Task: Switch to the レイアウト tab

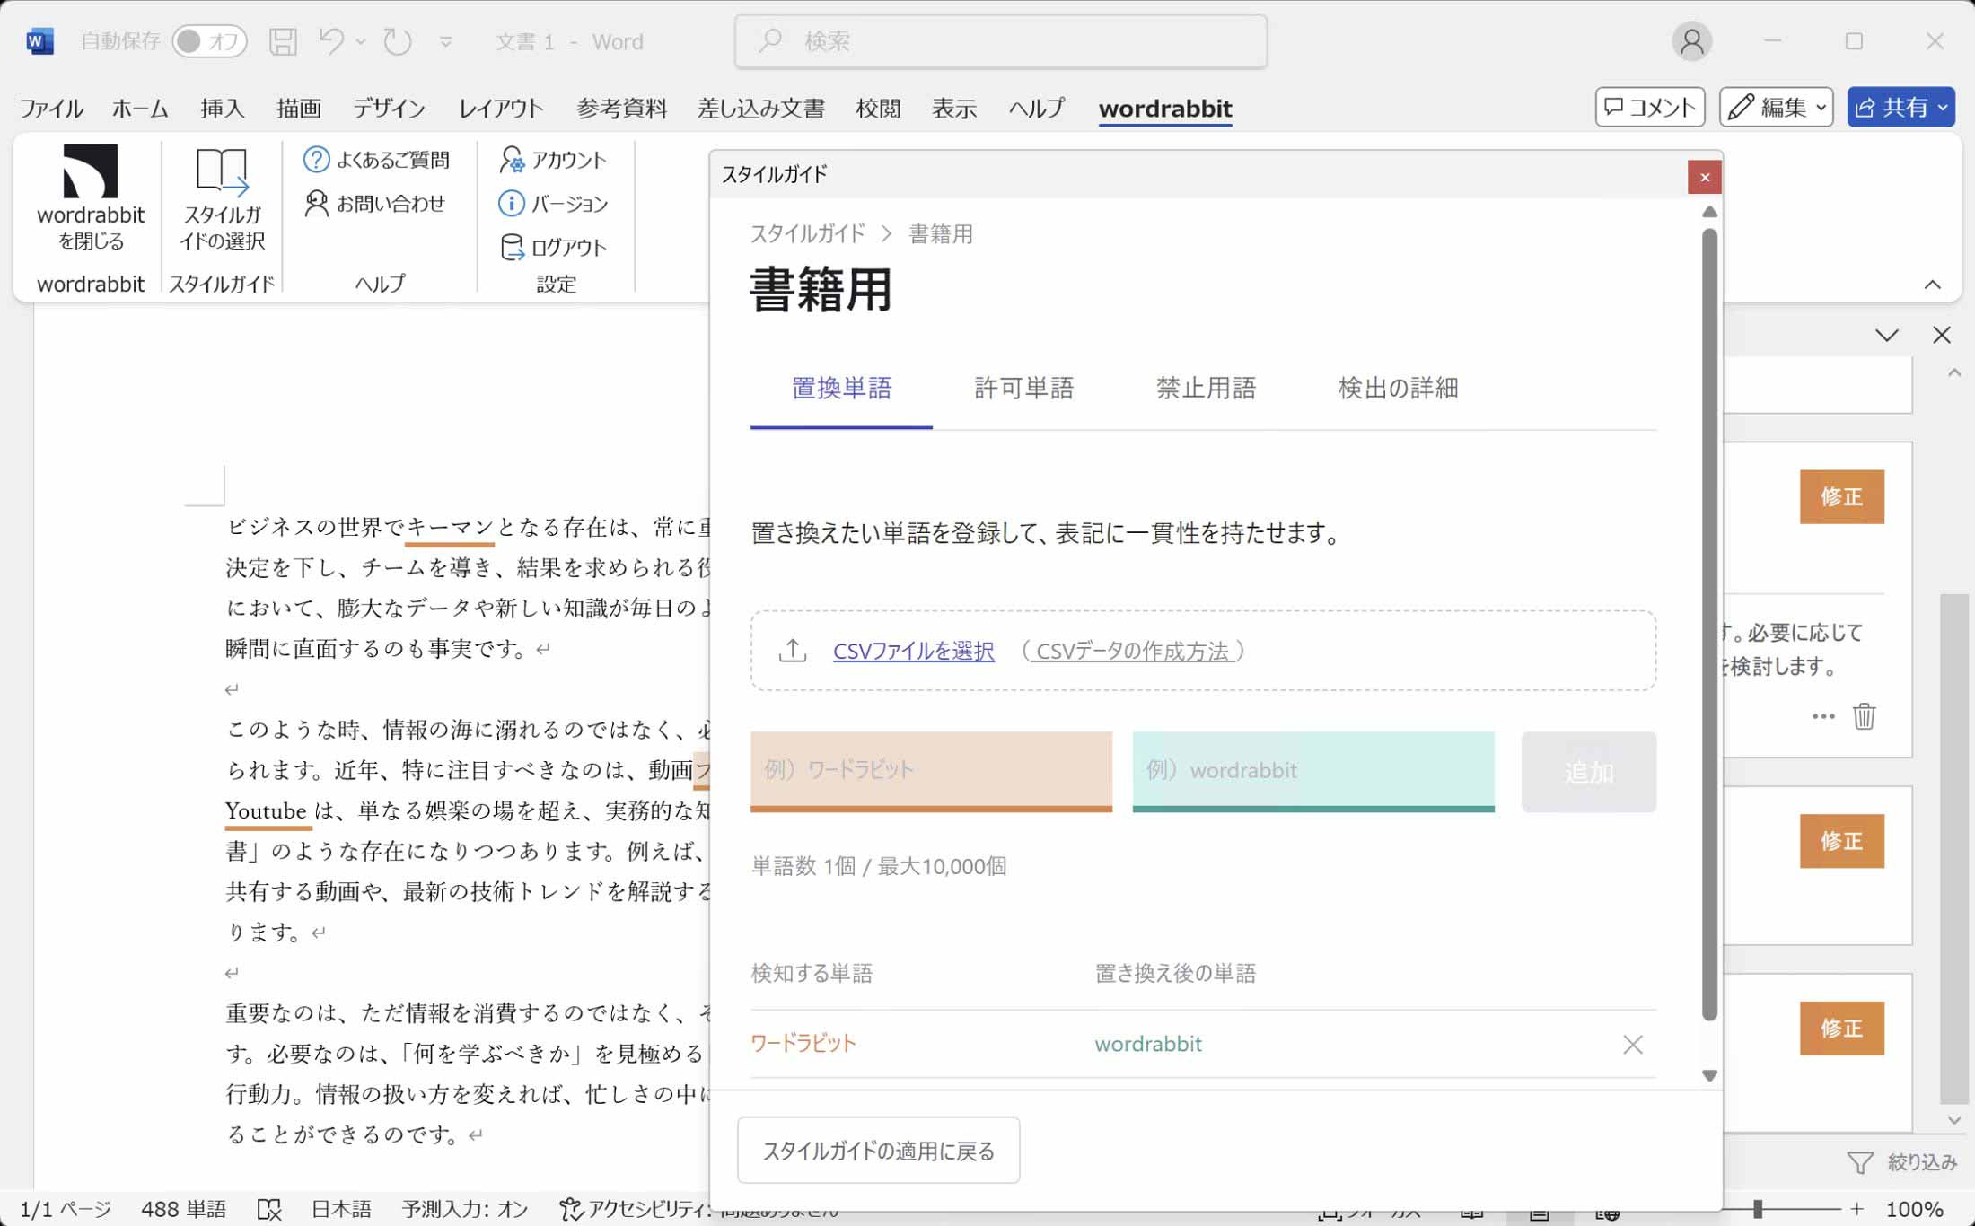Action: [x=501, y=109]
